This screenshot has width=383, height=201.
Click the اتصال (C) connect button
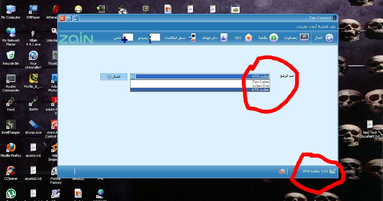[x=114, y=77]
